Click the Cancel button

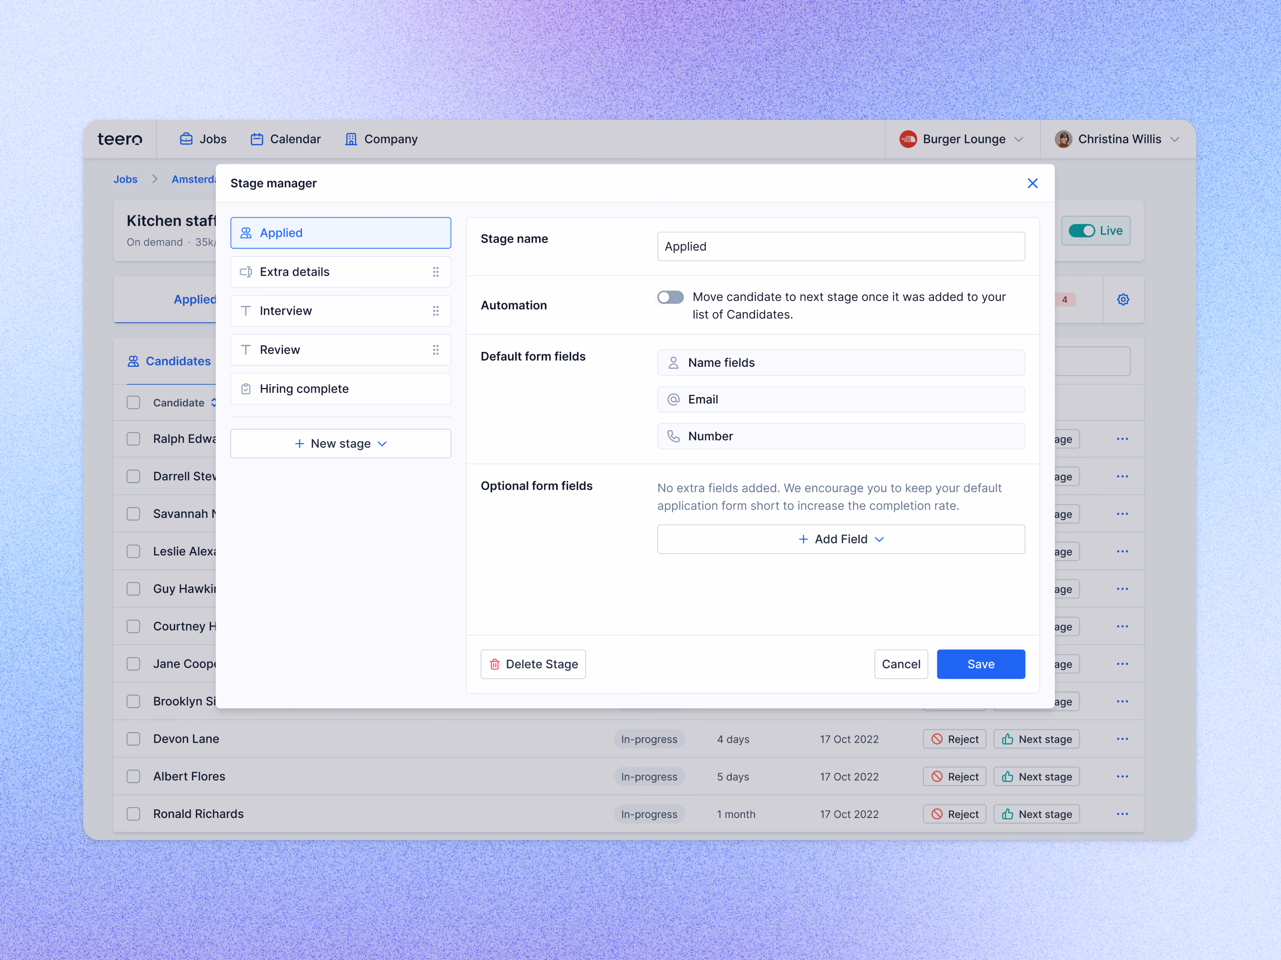[901, 664]
